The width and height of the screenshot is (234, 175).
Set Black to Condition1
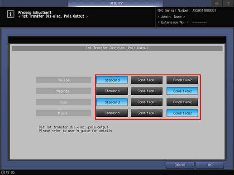click(x=147, y=113)
